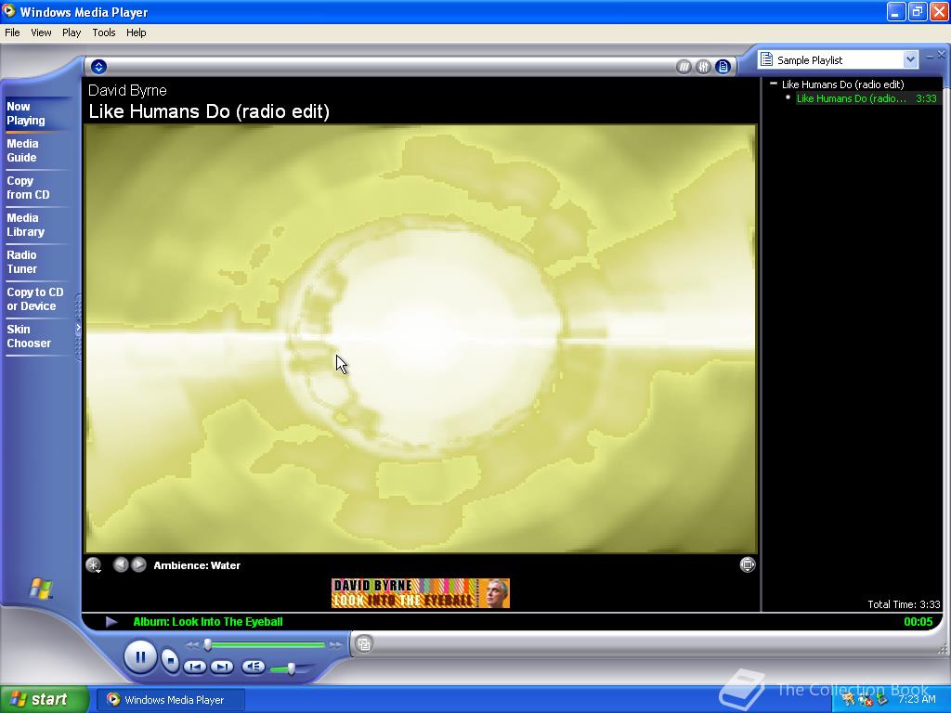Click the seek bar progress slider

(208, 644)
